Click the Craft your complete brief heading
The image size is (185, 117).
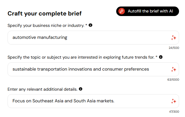click(x=44, y=13)
